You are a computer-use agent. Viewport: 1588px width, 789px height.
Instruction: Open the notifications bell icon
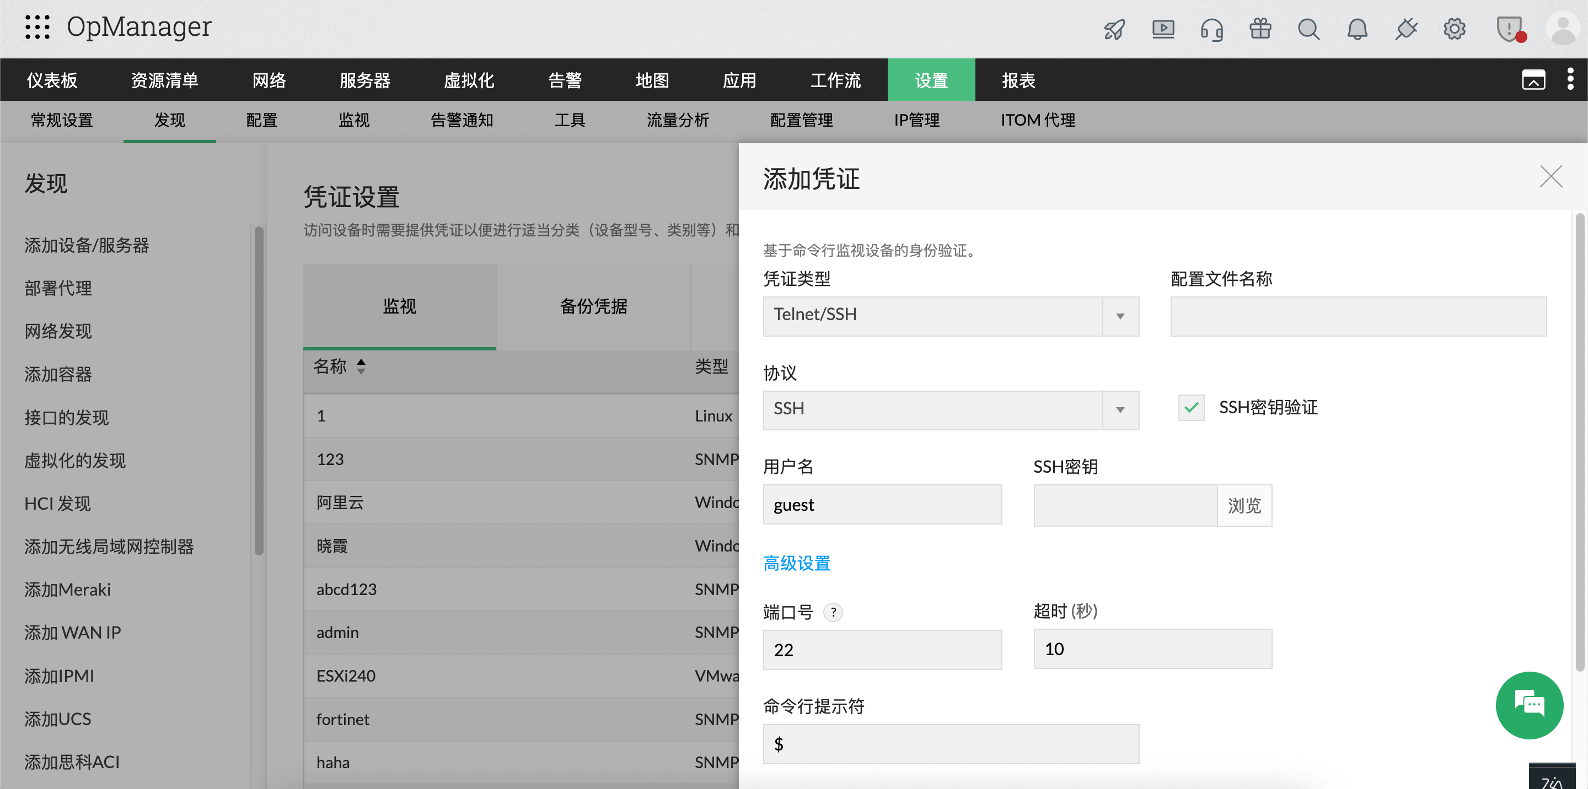1357,29
